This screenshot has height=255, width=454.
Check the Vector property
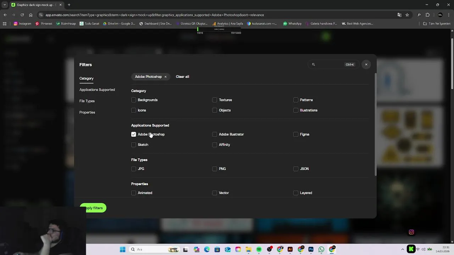(215, 193)
